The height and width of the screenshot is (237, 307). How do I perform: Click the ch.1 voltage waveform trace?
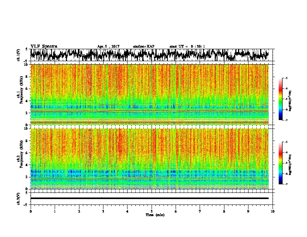point(149,55)
